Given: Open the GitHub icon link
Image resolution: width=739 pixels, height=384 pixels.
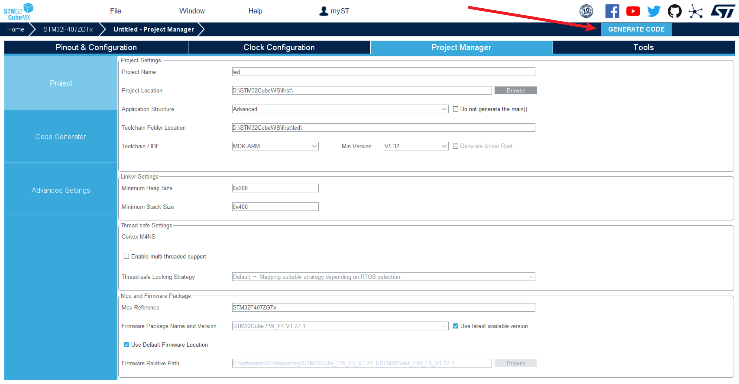Looking at the screenshot, I should coord(674,12).
